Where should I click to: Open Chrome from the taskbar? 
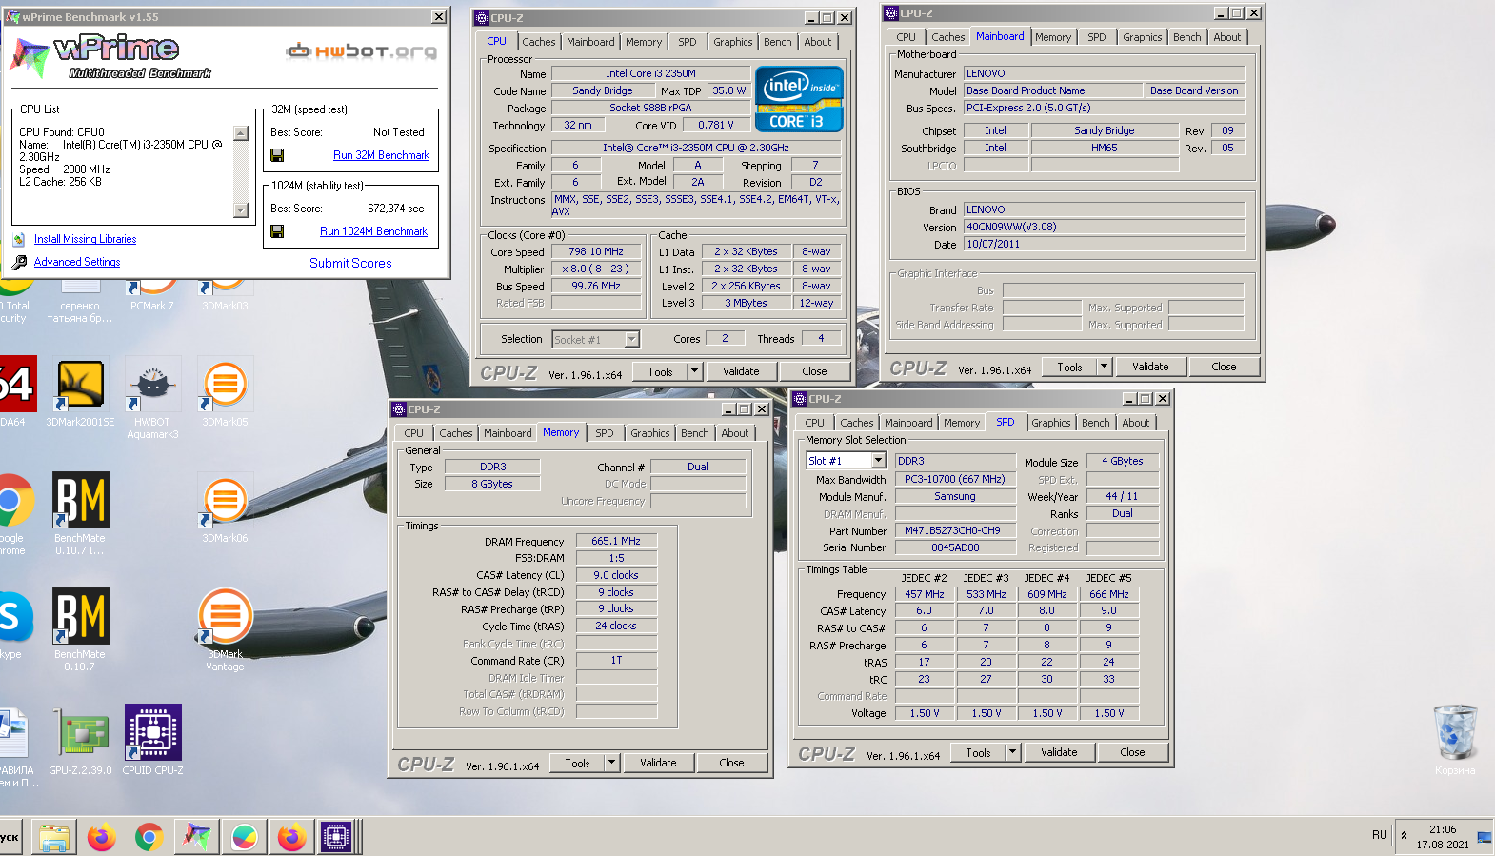coord(149,837)
